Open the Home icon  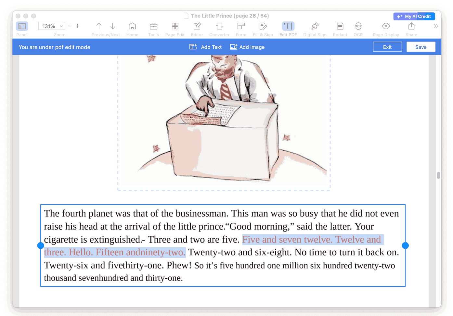132,26
